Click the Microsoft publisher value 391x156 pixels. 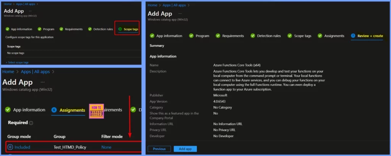tap(220, 95)
